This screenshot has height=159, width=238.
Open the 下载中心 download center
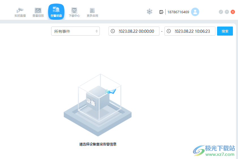tap(74, 12)
